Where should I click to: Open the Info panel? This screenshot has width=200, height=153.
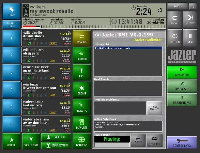point(82,73)
